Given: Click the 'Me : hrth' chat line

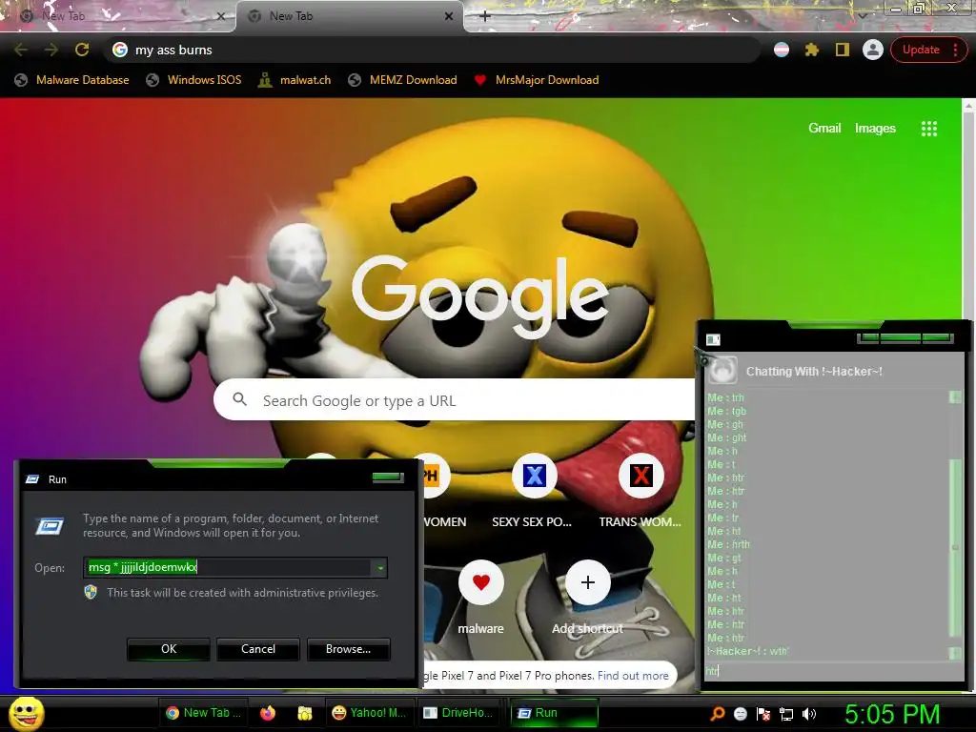Looking at the screenshot, I should [x=728, y=544].
